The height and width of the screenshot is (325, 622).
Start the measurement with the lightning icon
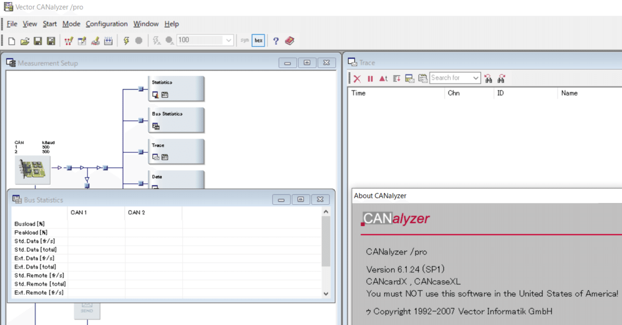coord(126,40)
